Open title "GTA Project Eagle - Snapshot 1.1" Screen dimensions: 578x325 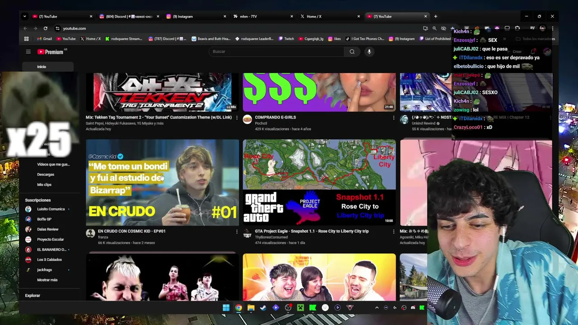[312, 231]
